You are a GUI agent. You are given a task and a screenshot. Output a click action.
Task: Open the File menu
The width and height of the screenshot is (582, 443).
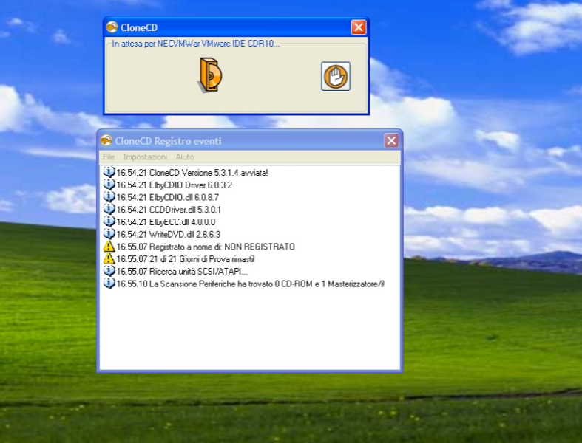(109, 157)
